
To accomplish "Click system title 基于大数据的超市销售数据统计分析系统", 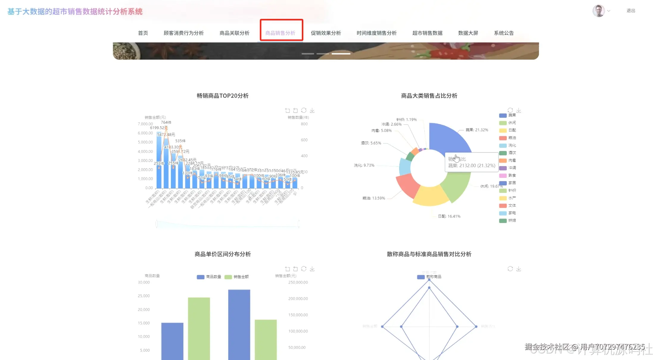I will (x=75, y=12).
